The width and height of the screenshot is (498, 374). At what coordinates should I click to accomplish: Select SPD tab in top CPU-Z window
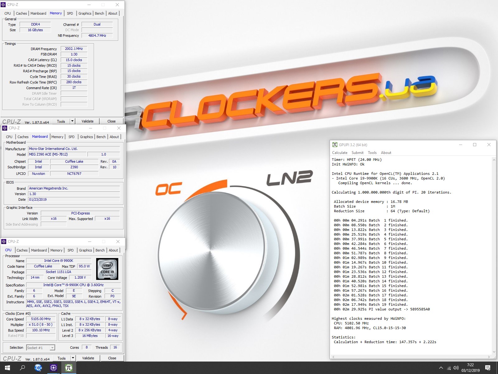tap(70, 13)
